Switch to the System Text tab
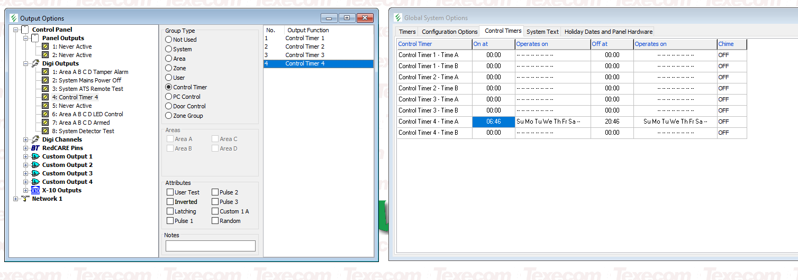 (x=542, y=32)
